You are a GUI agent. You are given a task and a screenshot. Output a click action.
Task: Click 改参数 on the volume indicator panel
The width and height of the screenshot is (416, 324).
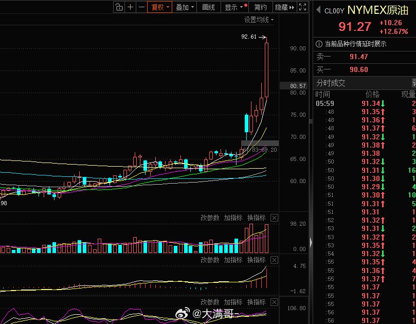[210, 217]
